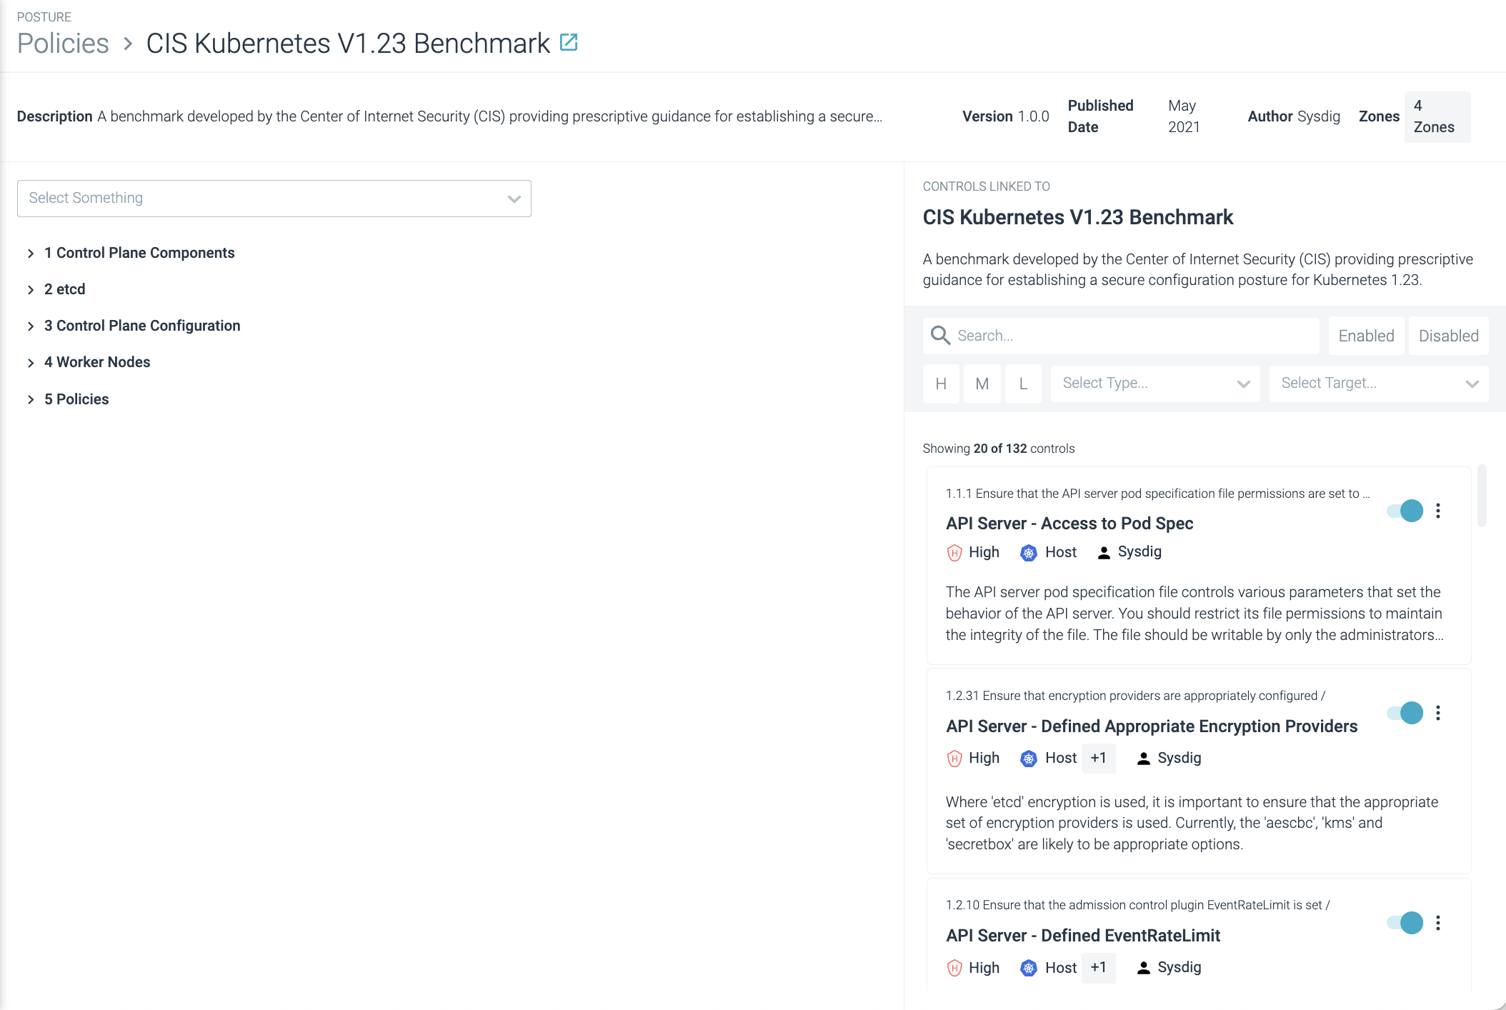Screen dimensions: 1506x1010
Task: Disable API Server Access to Pod Spec control
Action: pyautogui.click(x=1405, y=511)
